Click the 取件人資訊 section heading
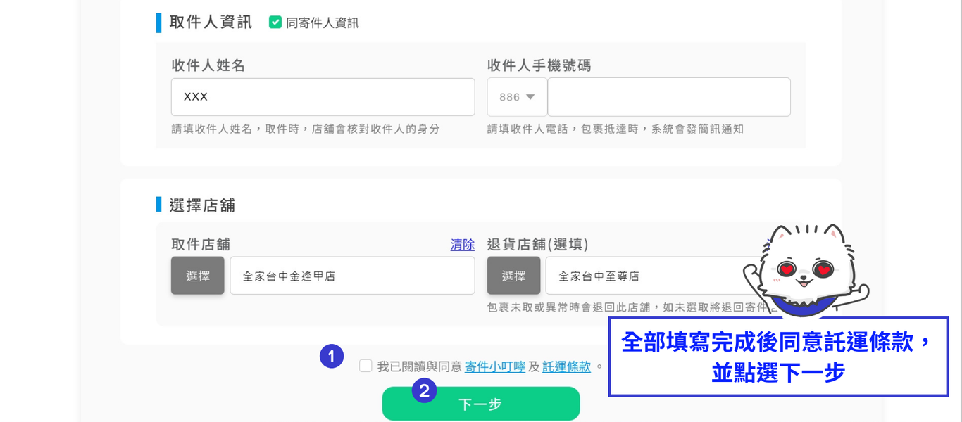Image resolution: width=962 pixels, height=422 pixels. (211, 23)
